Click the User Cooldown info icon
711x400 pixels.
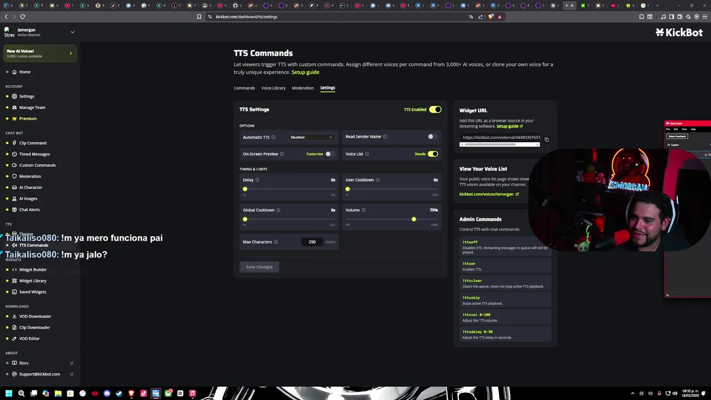click(x=378, y=180)
